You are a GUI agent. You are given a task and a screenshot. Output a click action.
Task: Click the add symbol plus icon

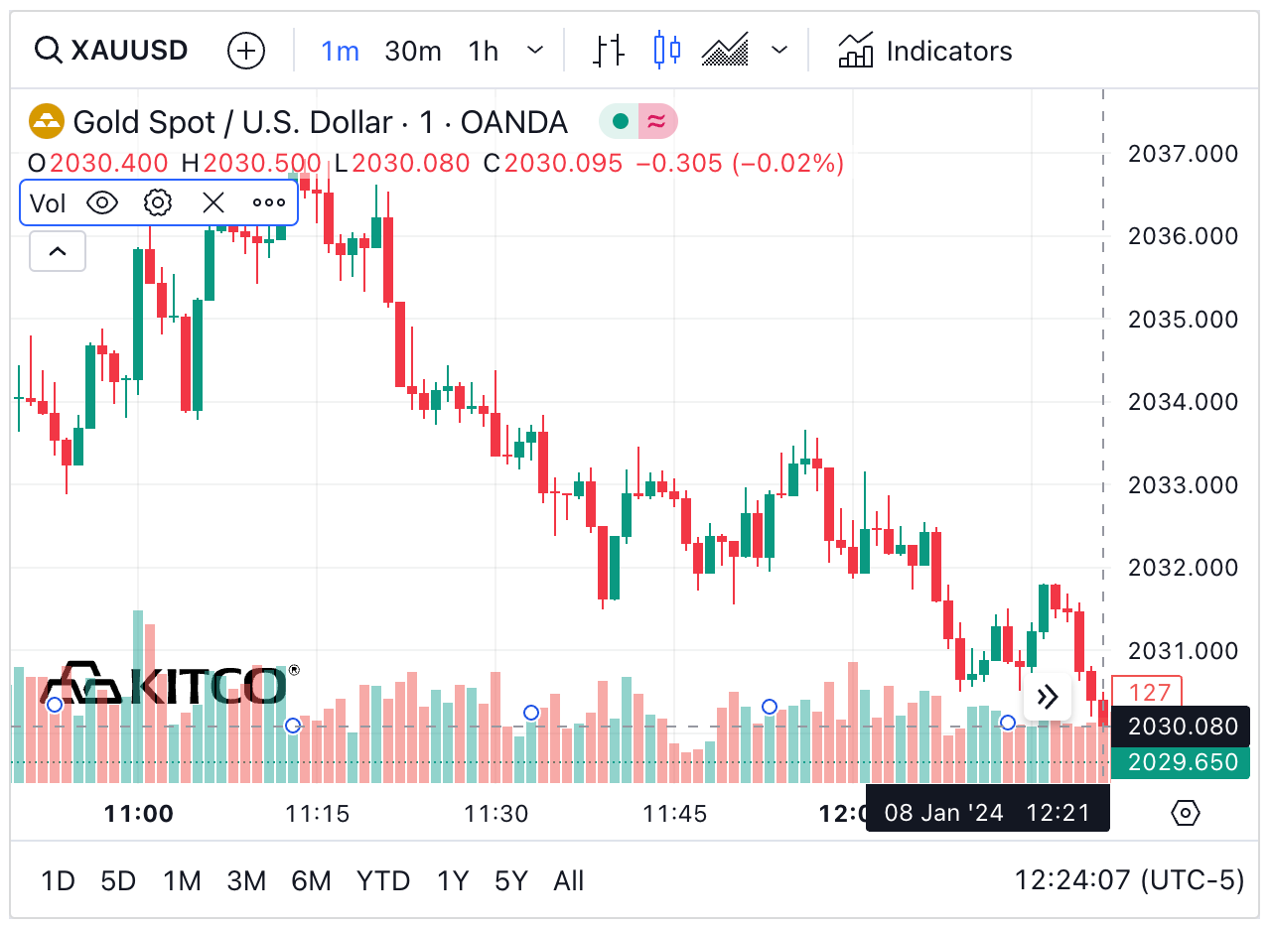[x=246, y=51]
